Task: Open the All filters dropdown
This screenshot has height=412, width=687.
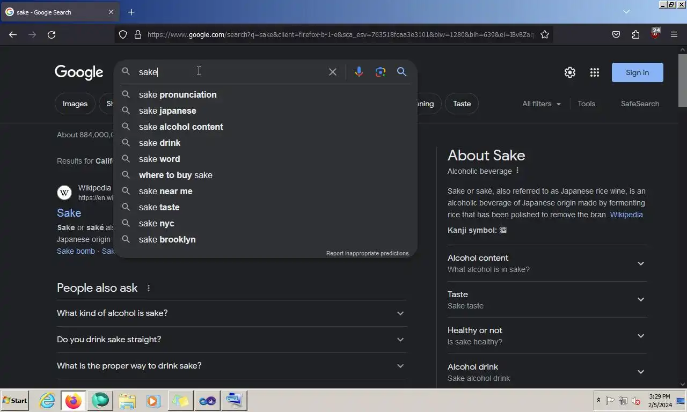Action: point(542,104)
